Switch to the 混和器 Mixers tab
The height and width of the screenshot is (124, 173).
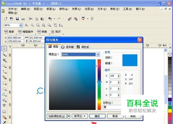click(x=67, y=47)
